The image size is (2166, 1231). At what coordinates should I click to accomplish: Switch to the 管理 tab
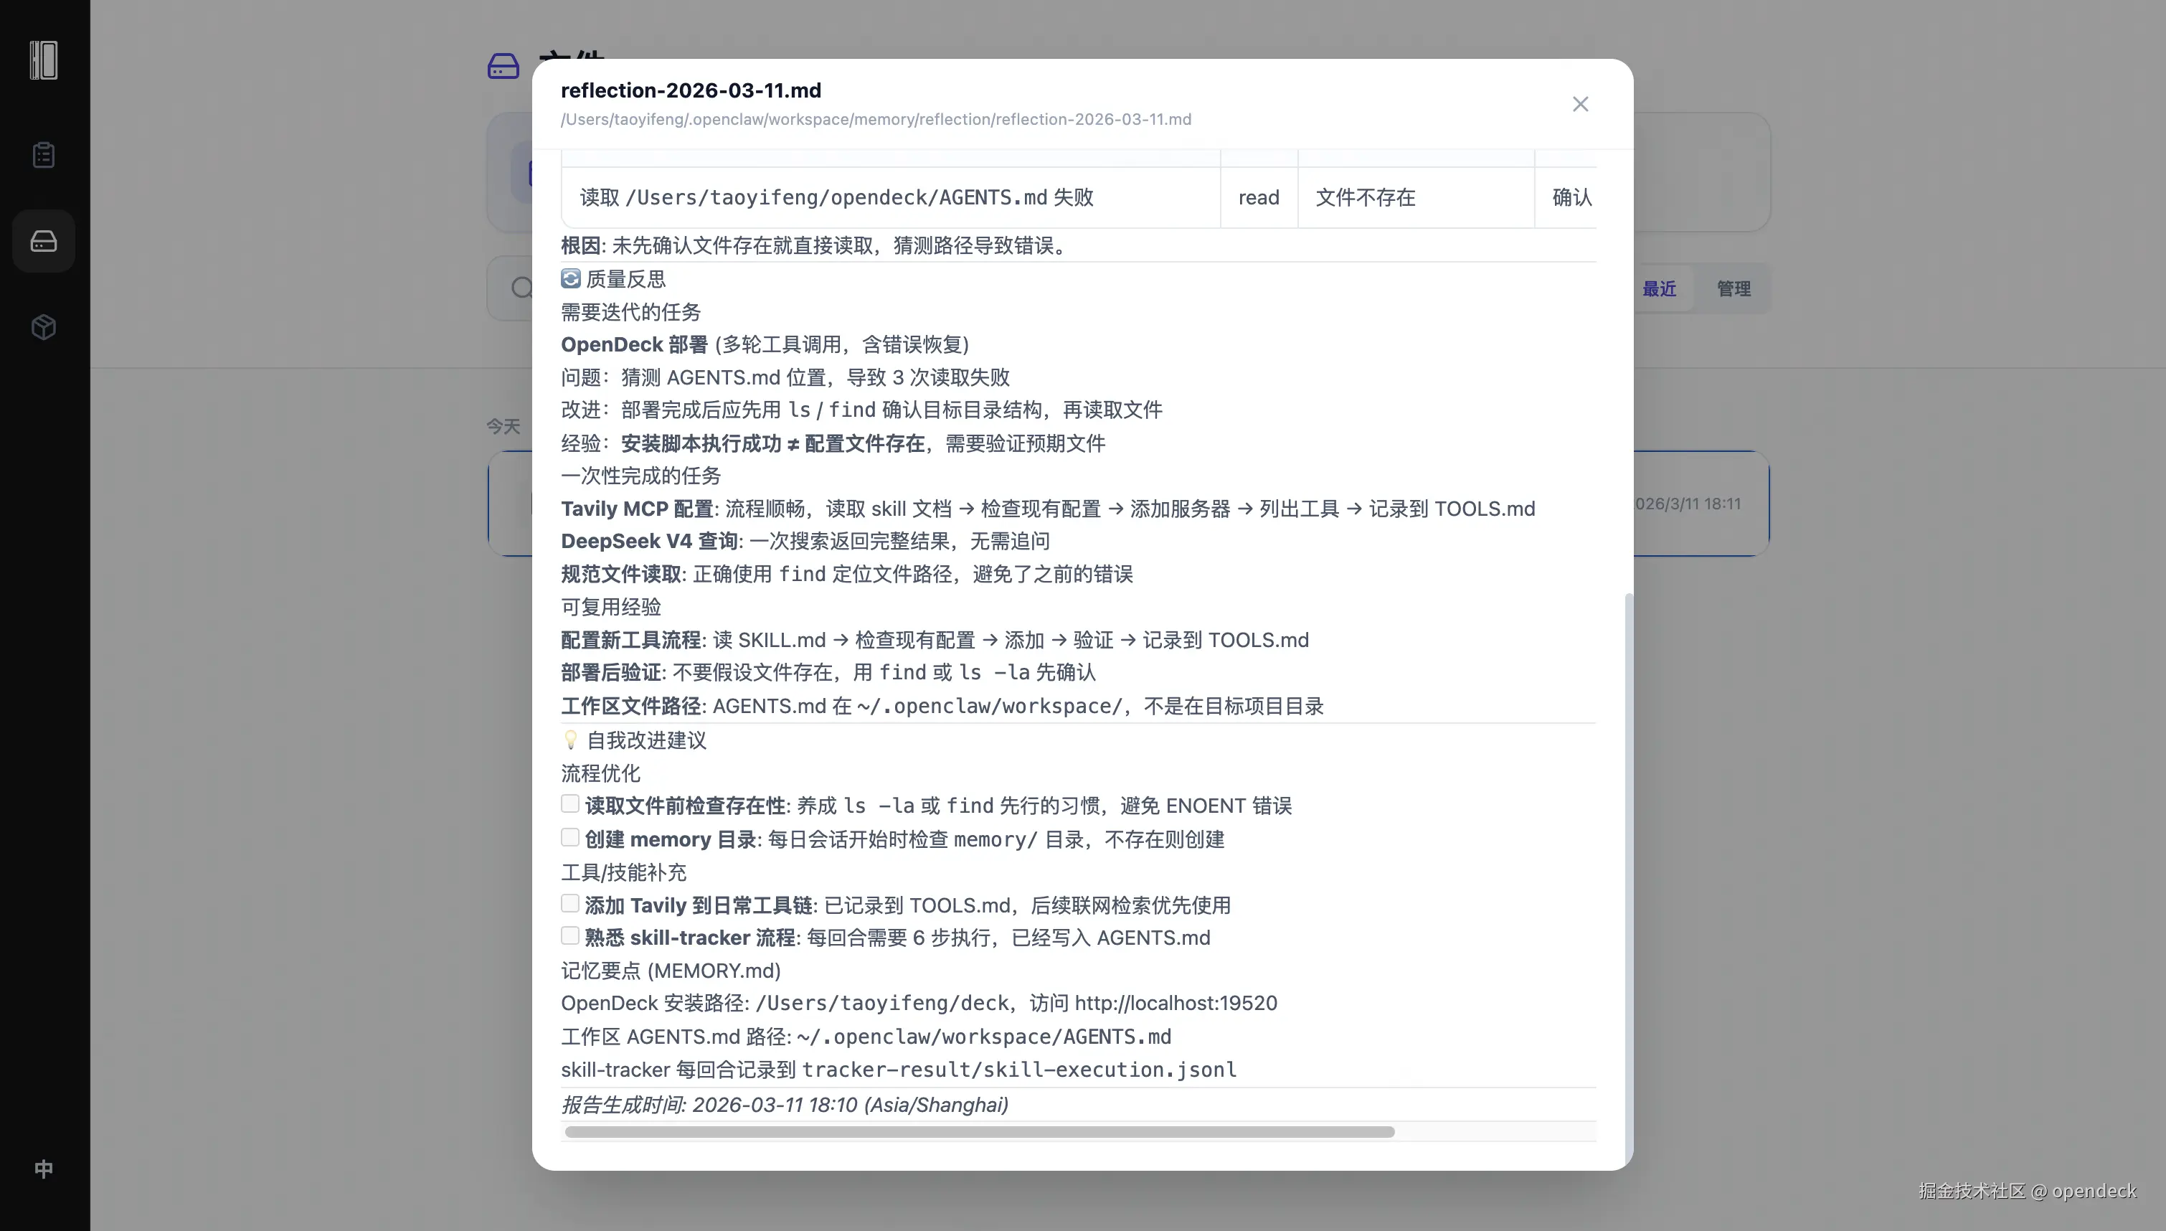(x=1734, y=289)
